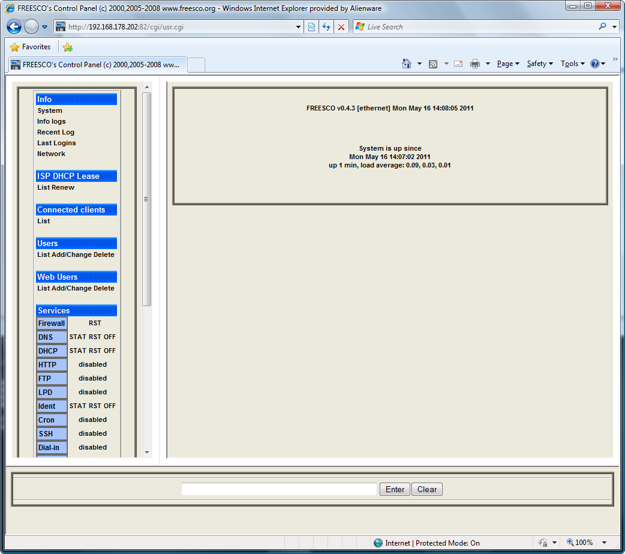625x554 pixels.
Task: Click the Ident service button
Action: [52, 406]
